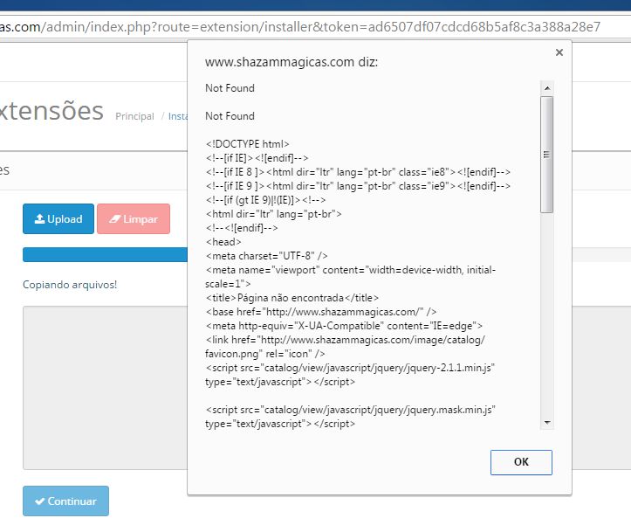The height and width of the screenshot is (532, 631).
Task: Click the dialog scrollbar up arrow
Action: point(547,88)
